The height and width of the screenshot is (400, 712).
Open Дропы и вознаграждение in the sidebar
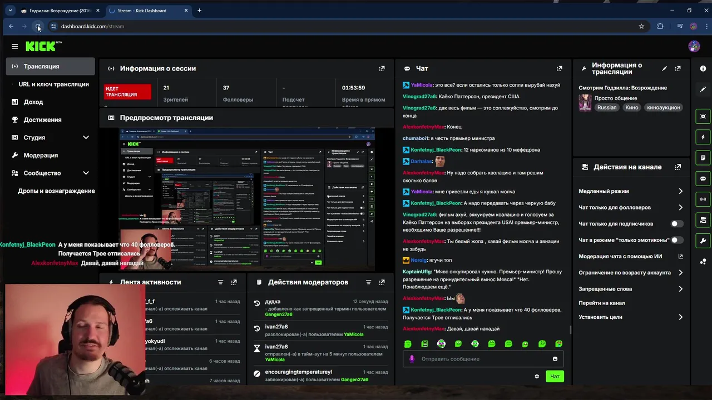[x=56, y=191]
